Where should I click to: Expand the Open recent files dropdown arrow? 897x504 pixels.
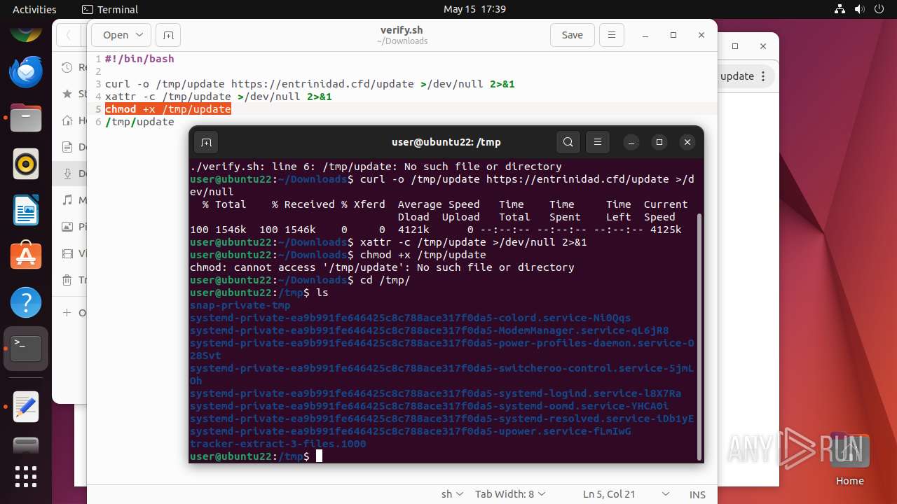click(140, 35)
